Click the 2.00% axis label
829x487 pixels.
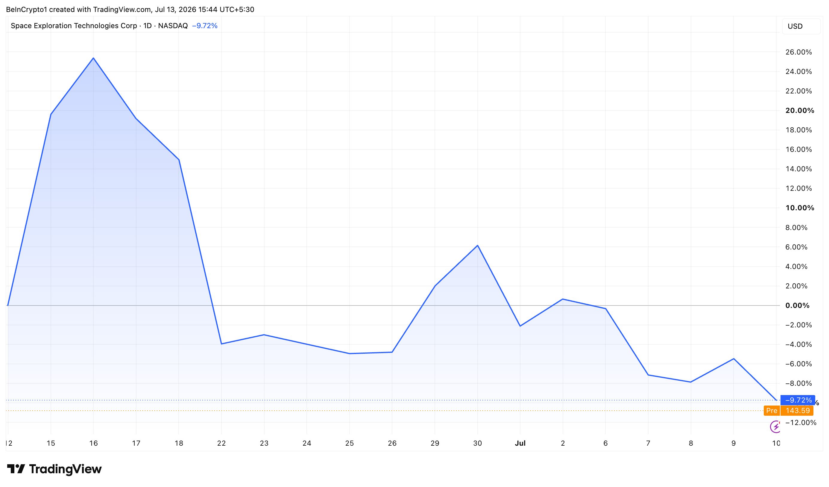coord(796,286)
